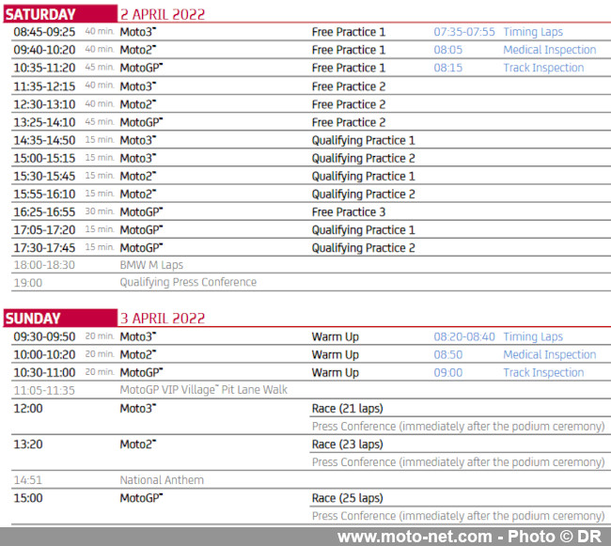Click '13:20' Moto2 race time
Viewport: 611px width, 546px height.
coord(28,445)
